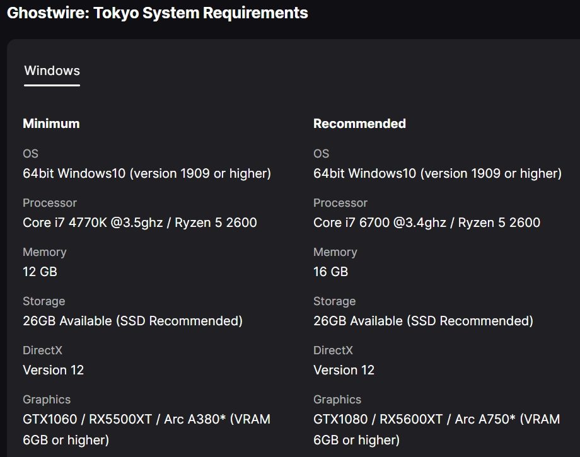Click the Ghostwire: Tokyo System Requirements heading
Screen dimensions: 580x457
[x=157, y=13]
